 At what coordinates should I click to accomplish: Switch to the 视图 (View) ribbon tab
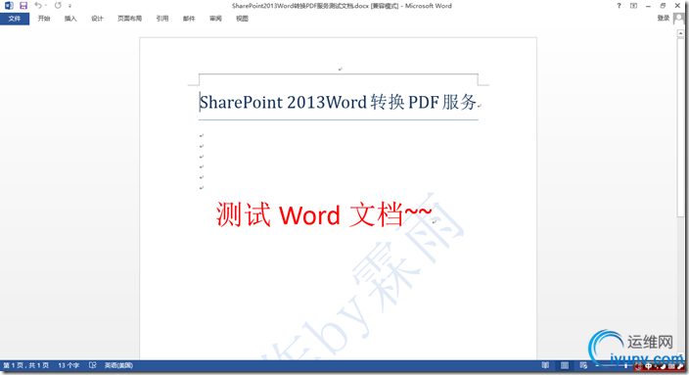242,19
